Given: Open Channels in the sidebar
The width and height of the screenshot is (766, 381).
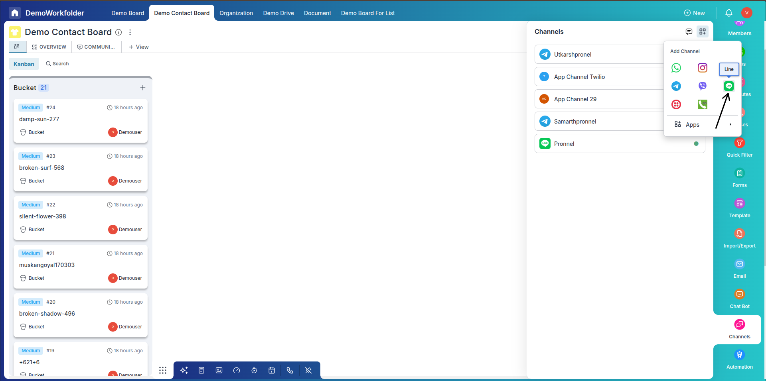Looking at the screenshot, I should (x=740, y=329).
